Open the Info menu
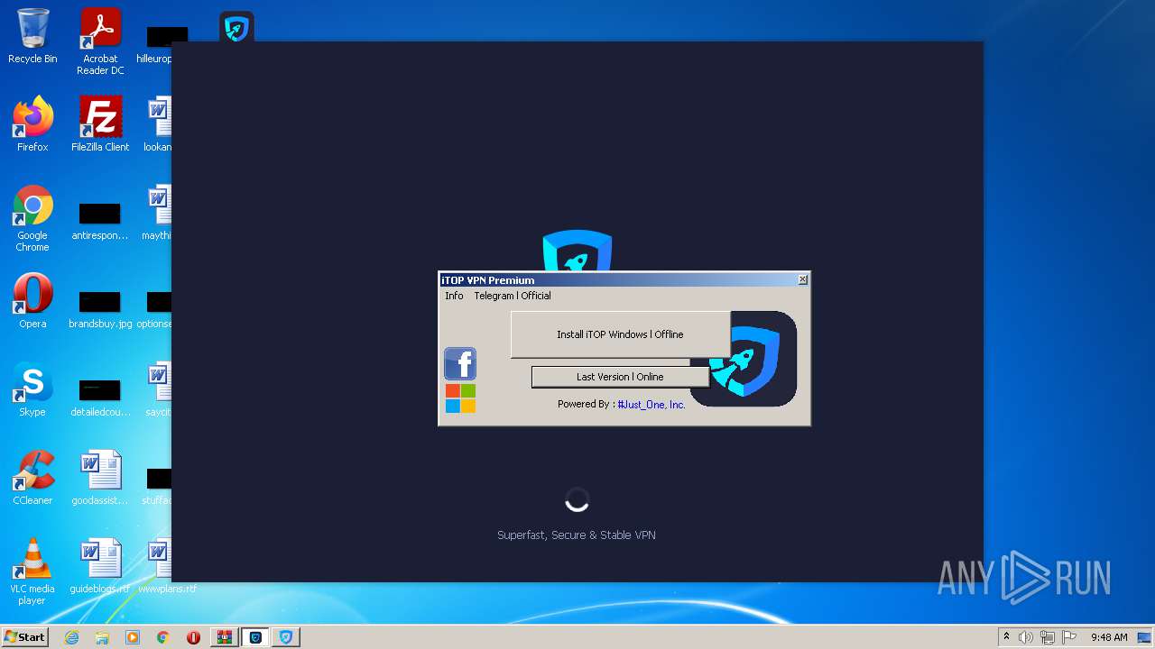1155x649 pixels. pos(454,296)
